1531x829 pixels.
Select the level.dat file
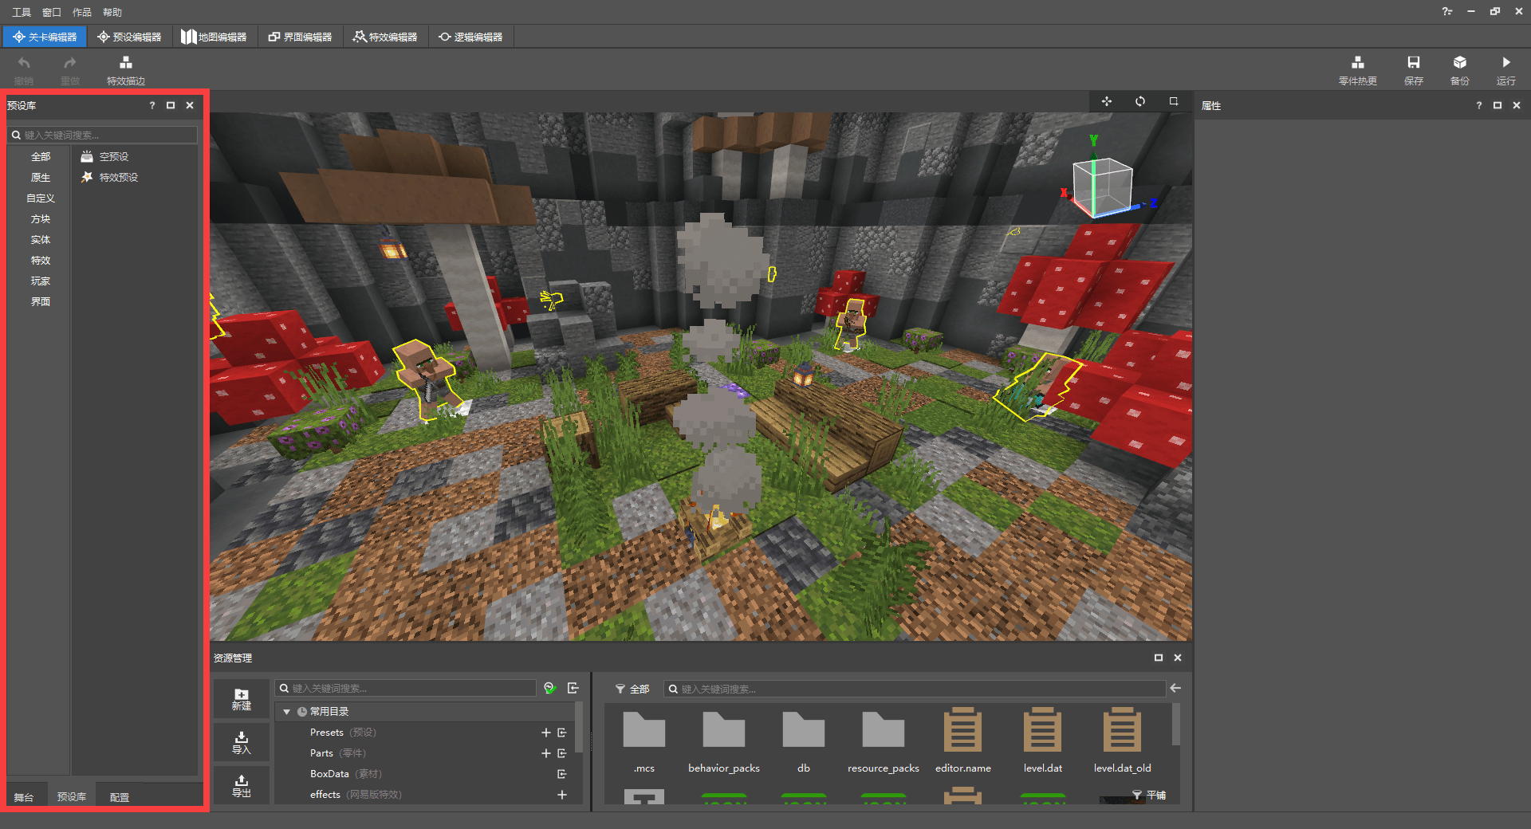pos(1043,741)
